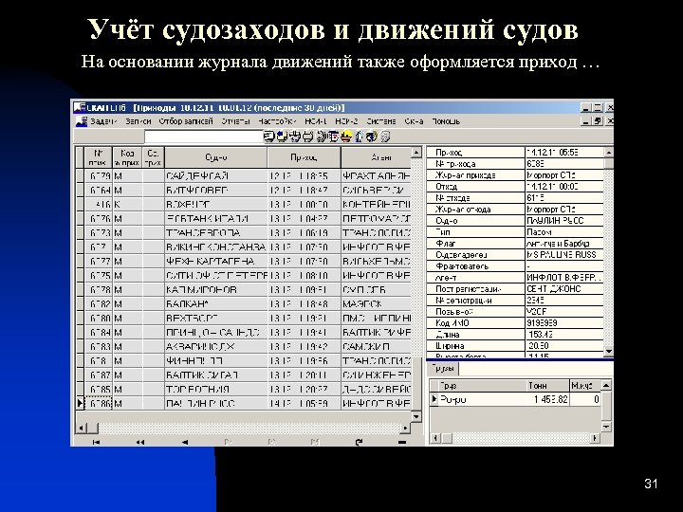
Task: Click the Порт регистрации value СЕНТ ДЖОНС
Action: [x=564, y=289]
